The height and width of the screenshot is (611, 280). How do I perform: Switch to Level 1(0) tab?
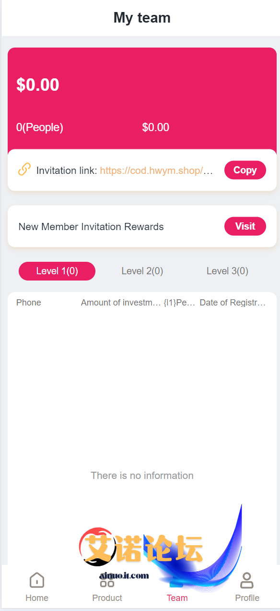[57, 271]
